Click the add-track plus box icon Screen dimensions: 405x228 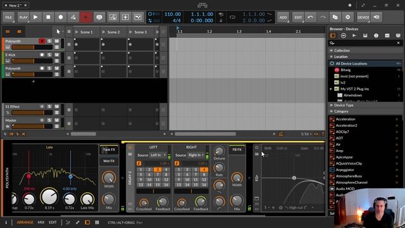pyautogui.click(x=125, y=17)
